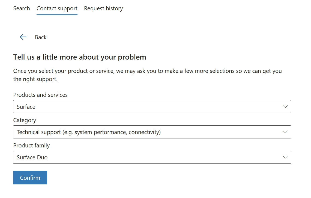
Task: Open the Search tab
Action: pos(22,8)
